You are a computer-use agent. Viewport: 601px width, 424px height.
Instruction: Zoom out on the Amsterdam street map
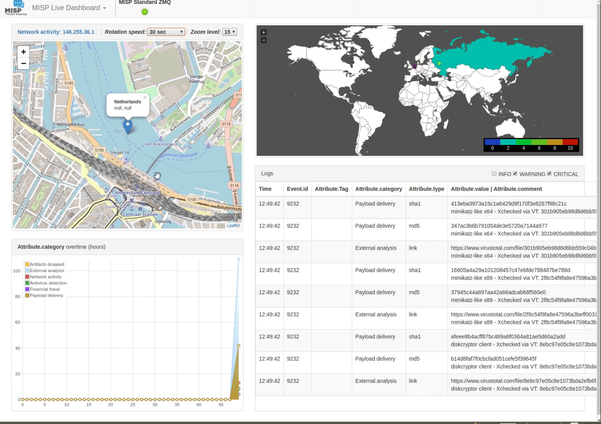[23, 63]
